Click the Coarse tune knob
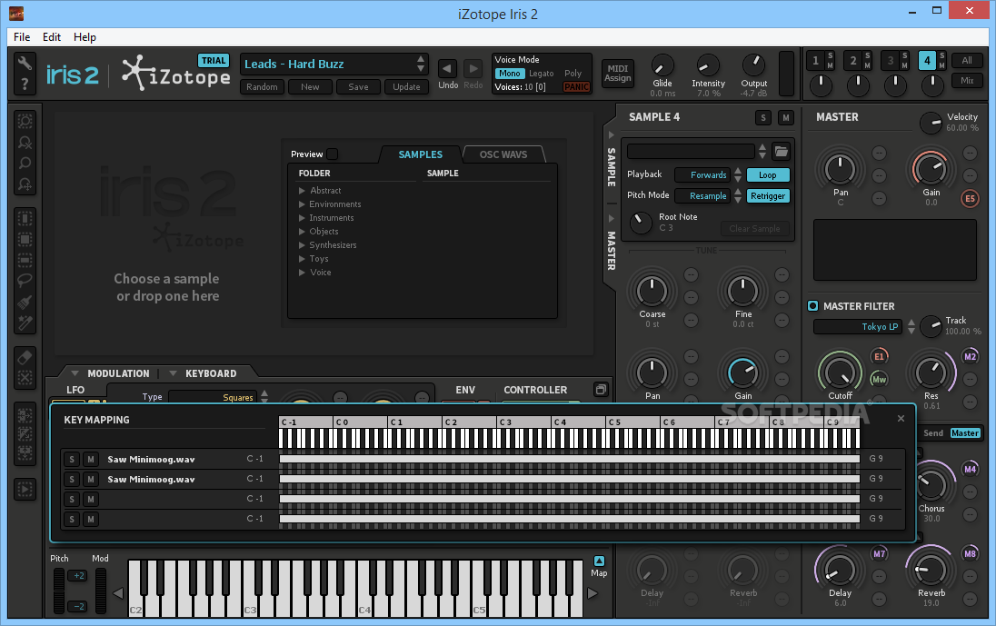This screenshot has width=996, height=626. (652, 292)
